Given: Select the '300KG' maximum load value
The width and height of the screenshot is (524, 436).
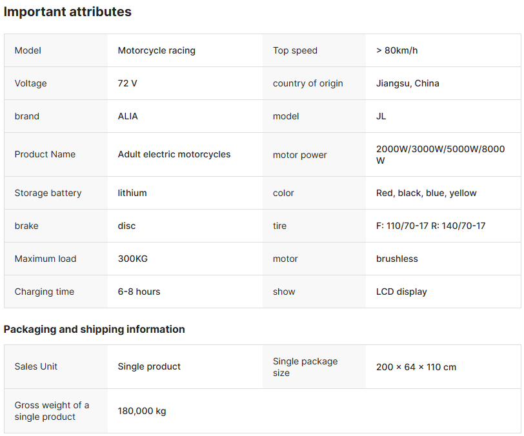Looking at the screenshot, I should click(133, 259).
